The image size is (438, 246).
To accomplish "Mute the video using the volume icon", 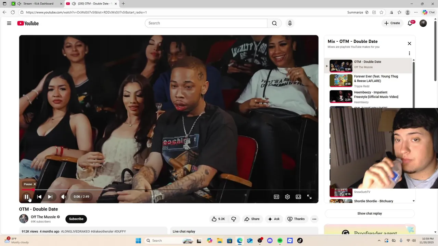I will point(63,197).
